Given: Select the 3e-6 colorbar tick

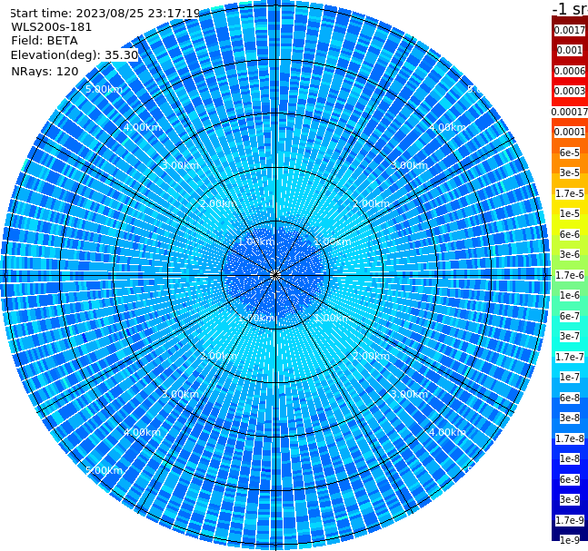Looking at the screenshot, I should (570, 254).
